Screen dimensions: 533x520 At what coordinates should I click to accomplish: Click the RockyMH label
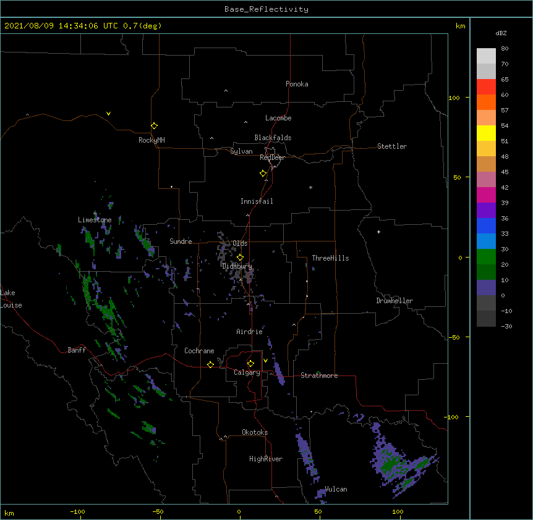point(151,140)
